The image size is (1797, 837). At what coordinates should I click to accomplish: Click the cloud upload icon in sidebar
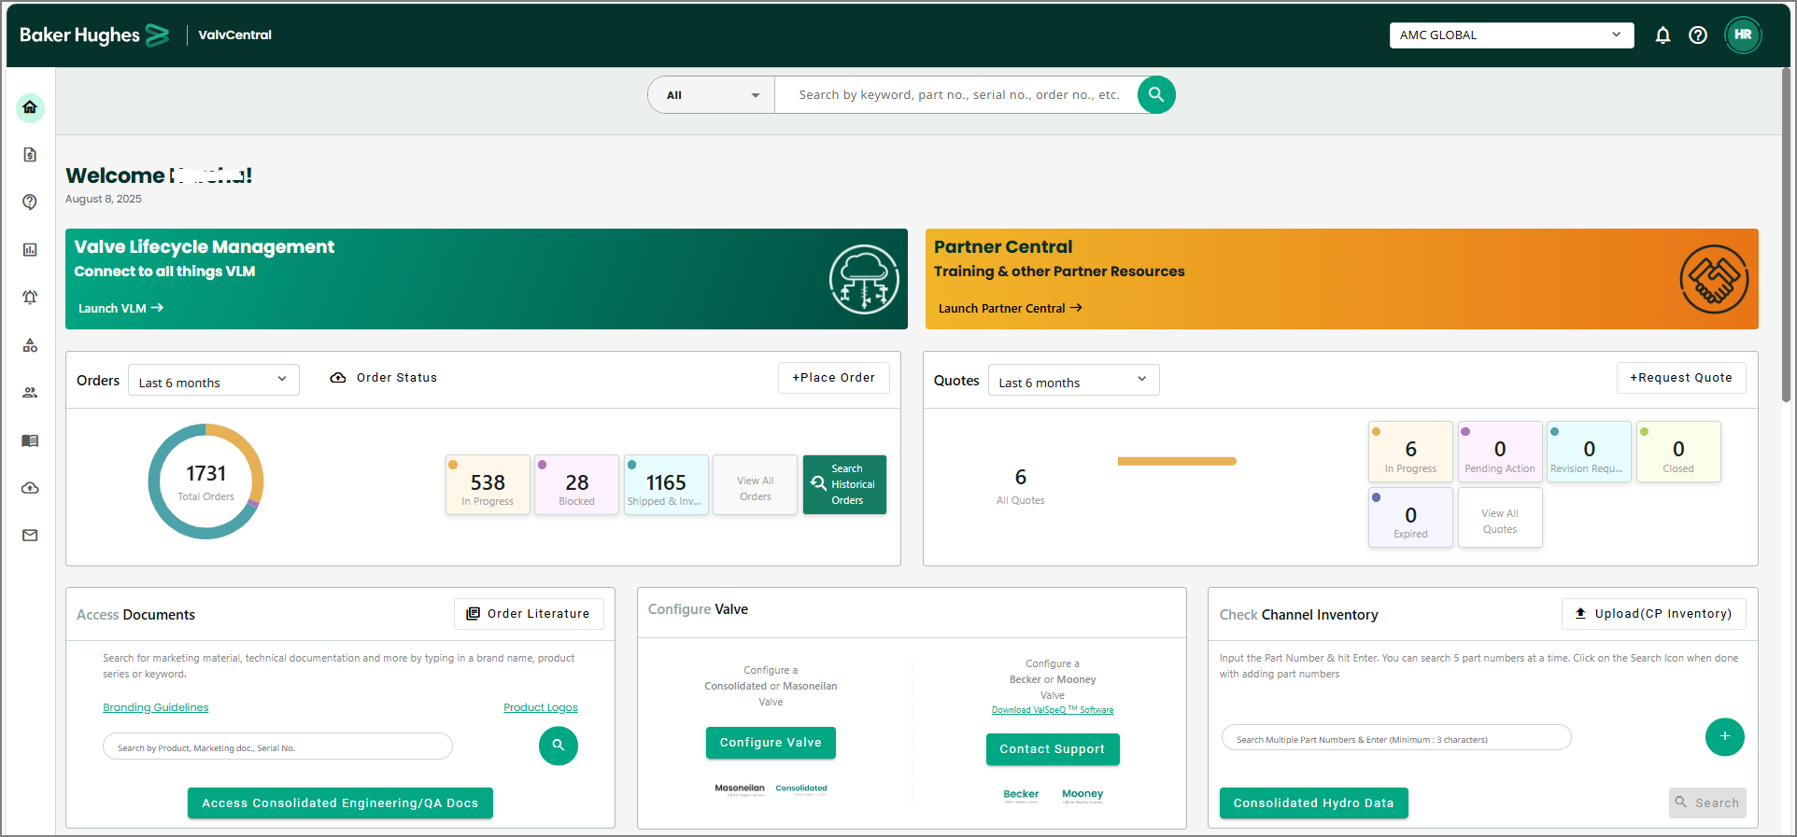pos(30,488)
